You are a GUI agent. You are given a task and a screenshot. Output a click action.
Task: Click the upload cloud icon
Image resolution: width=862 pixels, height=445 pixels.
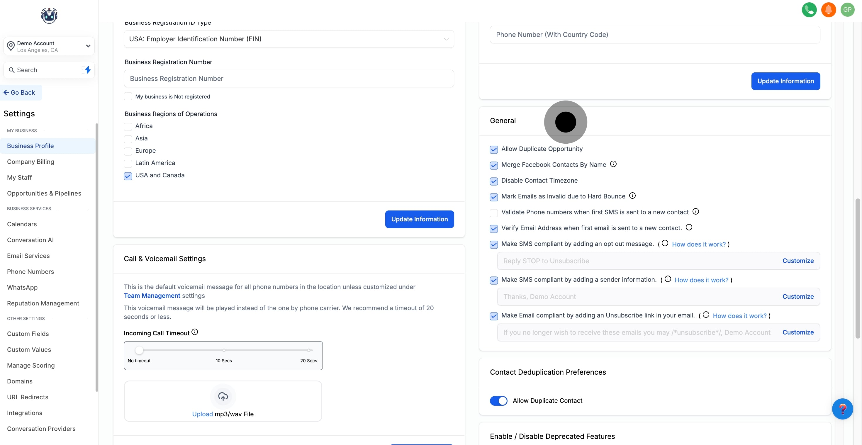pyautogui.click(x=223, y=397)
